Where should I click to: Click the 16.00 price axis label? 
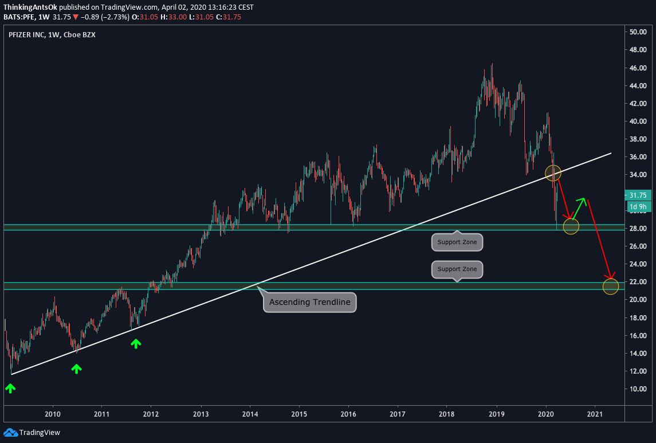tap(638, 335)
